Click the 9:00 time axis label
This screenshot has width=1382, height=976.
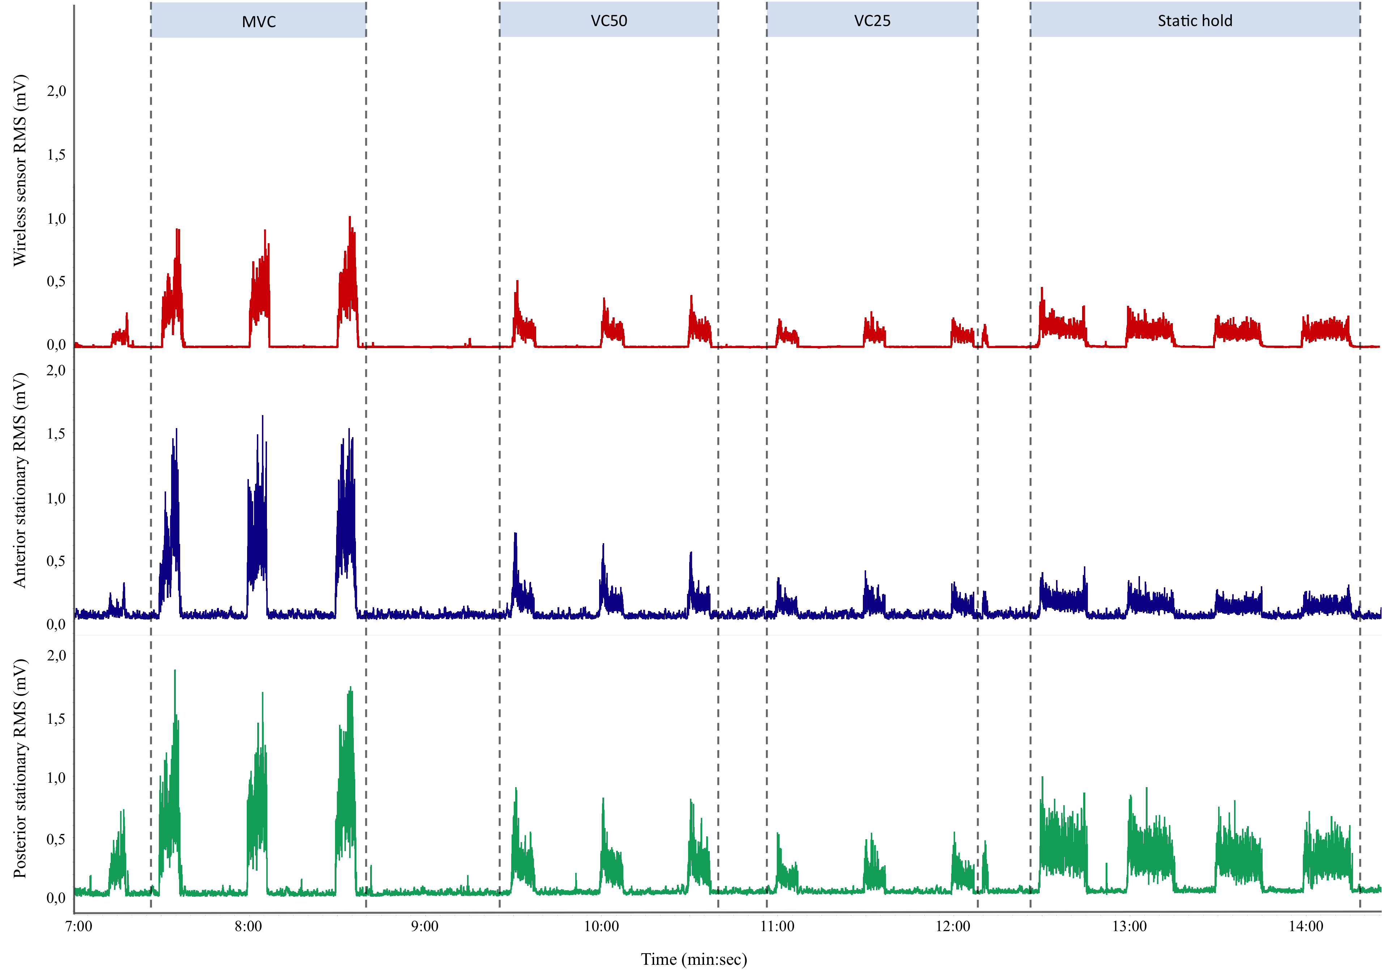click(x=424, y=926)
